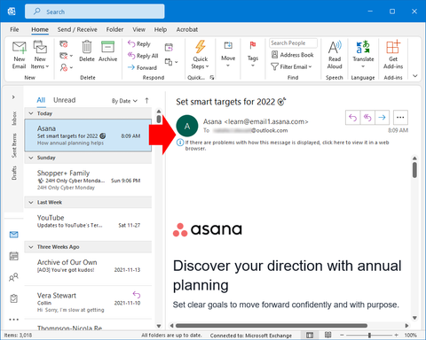Click the Sent Items folder label
This screenshot has width=426, height=340.
(x=14, y=145)
